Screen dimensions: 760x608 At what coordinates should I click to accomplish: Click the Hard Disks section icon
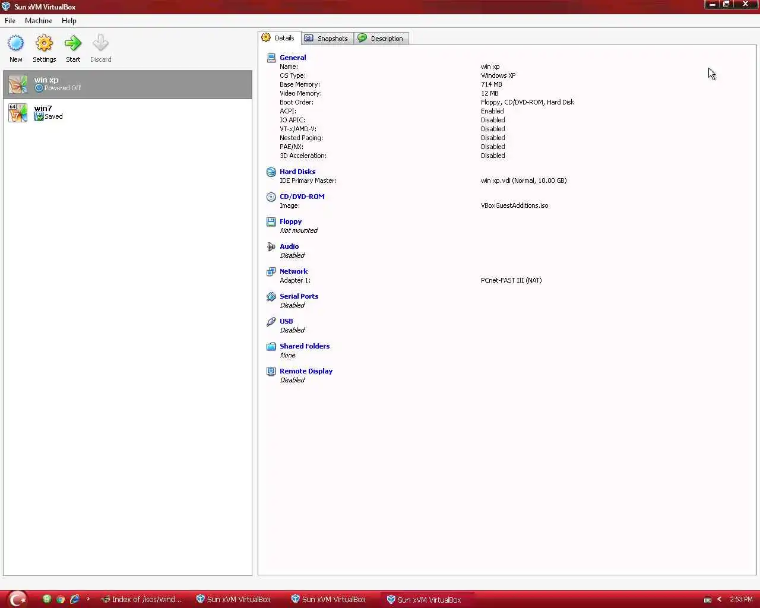coord(271,172)
